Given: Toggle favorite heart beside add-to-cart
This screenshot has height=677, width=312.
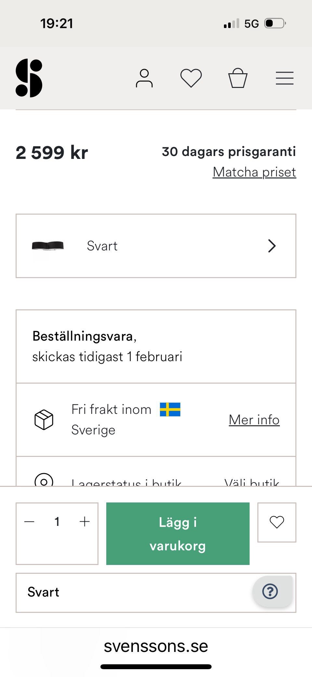Looking at the screenshot, I should (x=277, y=522).
